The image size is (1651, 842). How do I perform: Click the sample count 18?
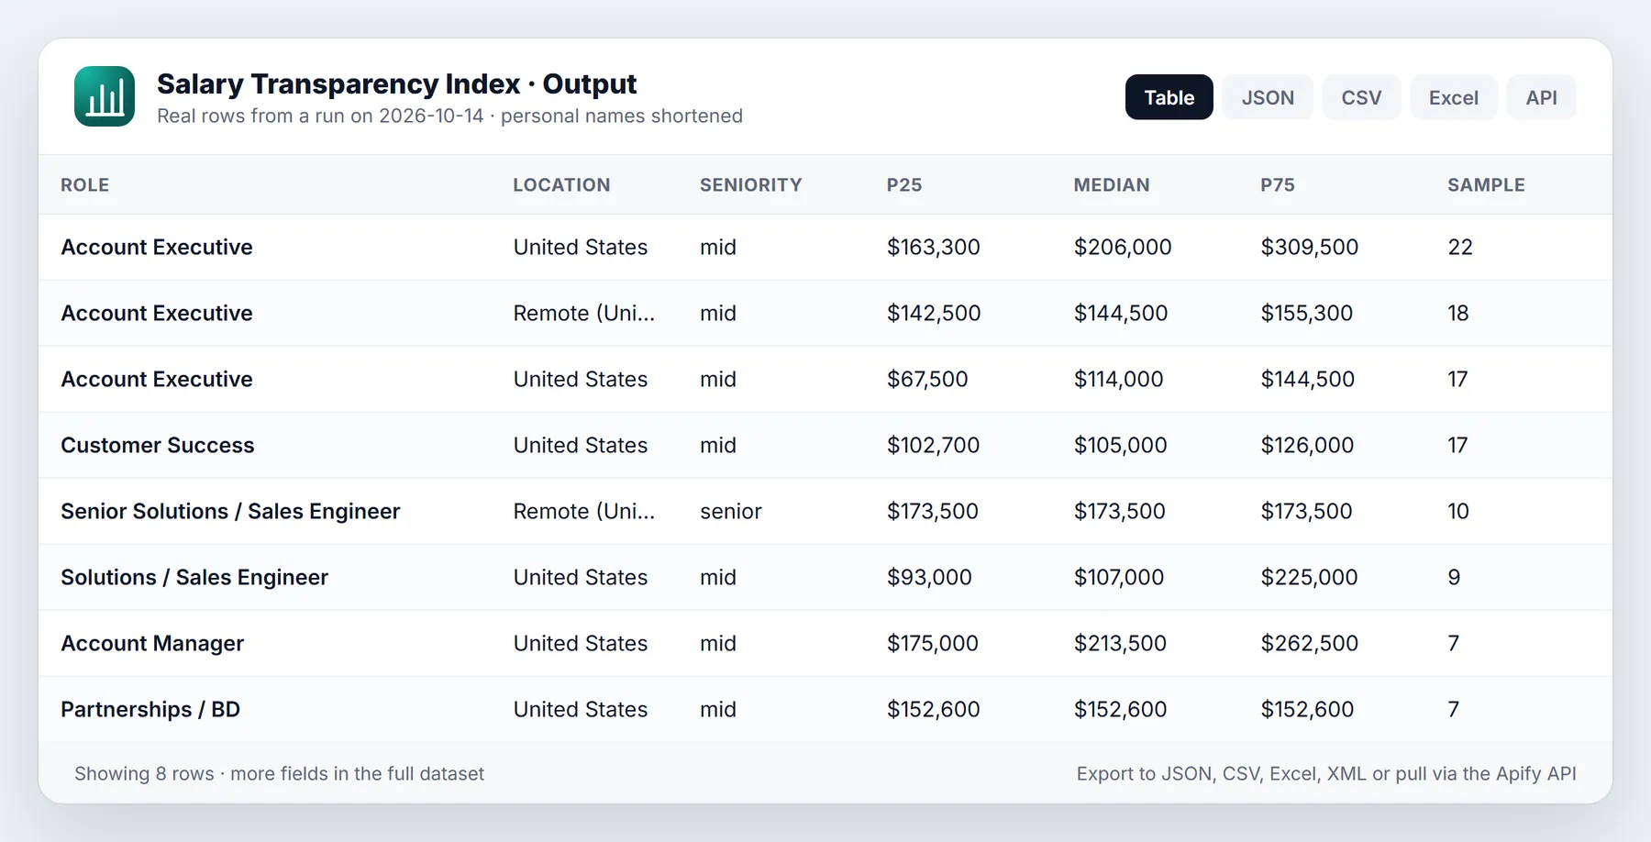click(x=1458, y=313)
